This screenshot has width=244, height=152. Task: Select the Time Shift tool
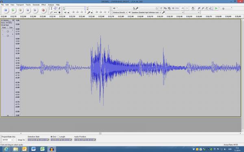point(55,13)
